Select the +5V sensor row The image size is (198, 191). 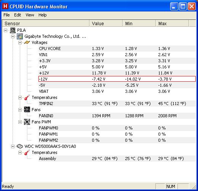pyautogui.click(x=117, y=67)
